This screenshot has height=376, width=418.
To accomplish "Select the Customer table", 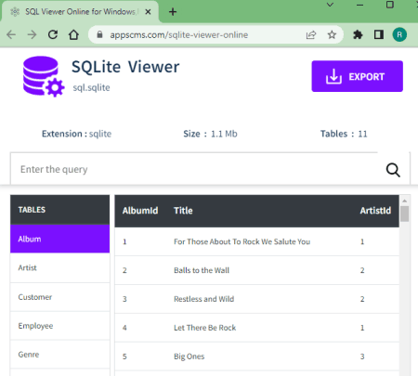I will [59, 297].
